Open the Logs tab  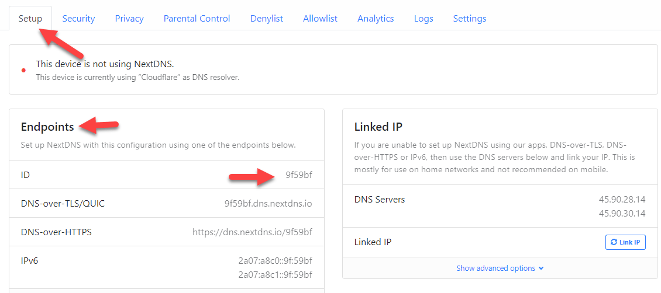[424, 19]
